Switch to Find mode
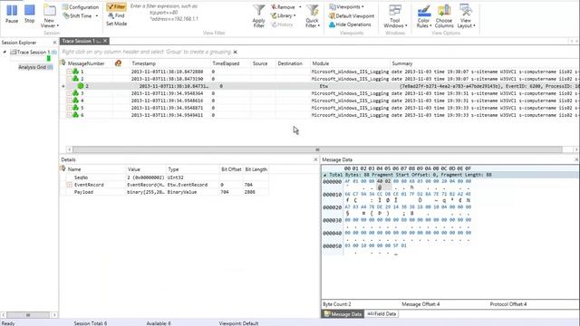580x326 pixels. (116, 15)
